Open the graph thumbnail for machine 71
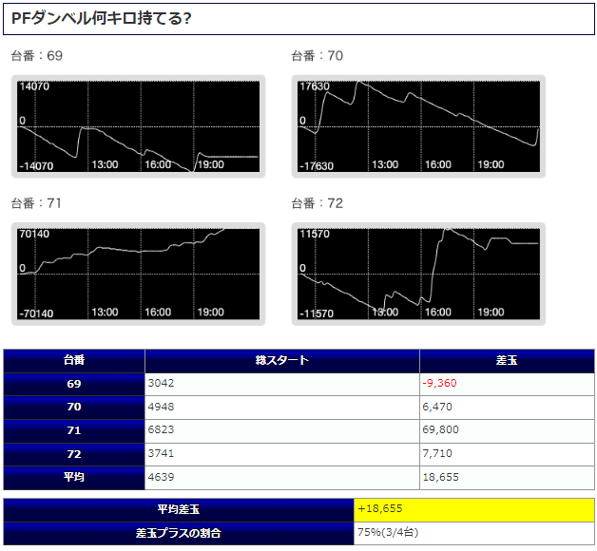The height and width of the screenshot is (551, 597). click(x=138, y=274)
